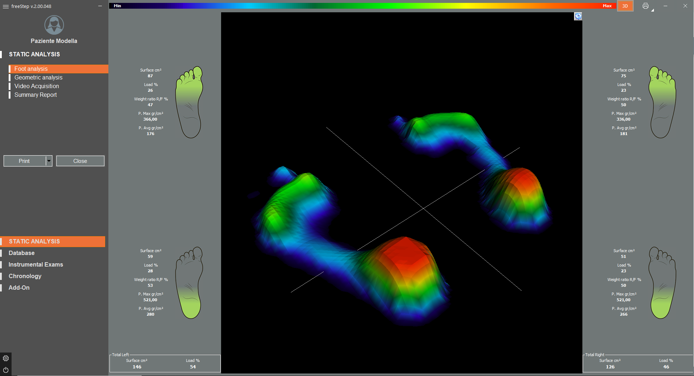
Task: Select the left rearfoot diagram icon
Action: tap(189, 282)
